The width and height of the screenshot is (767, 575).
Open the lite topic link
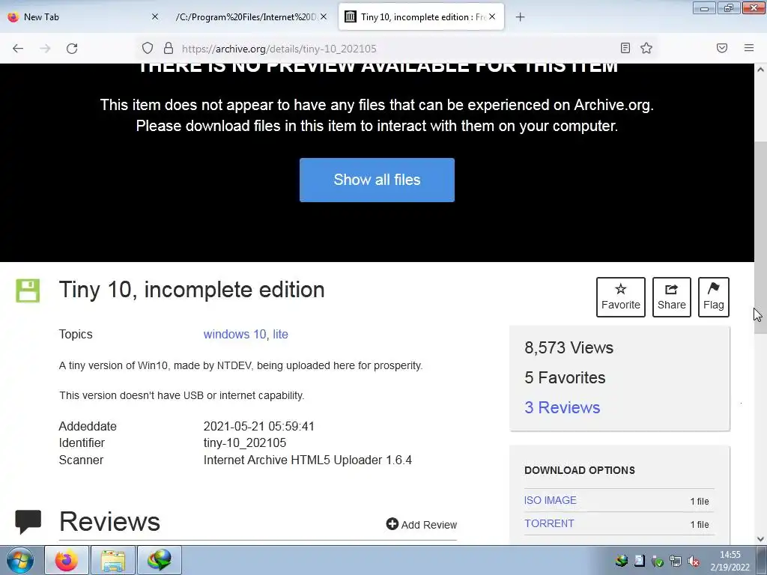pos(280,334)
